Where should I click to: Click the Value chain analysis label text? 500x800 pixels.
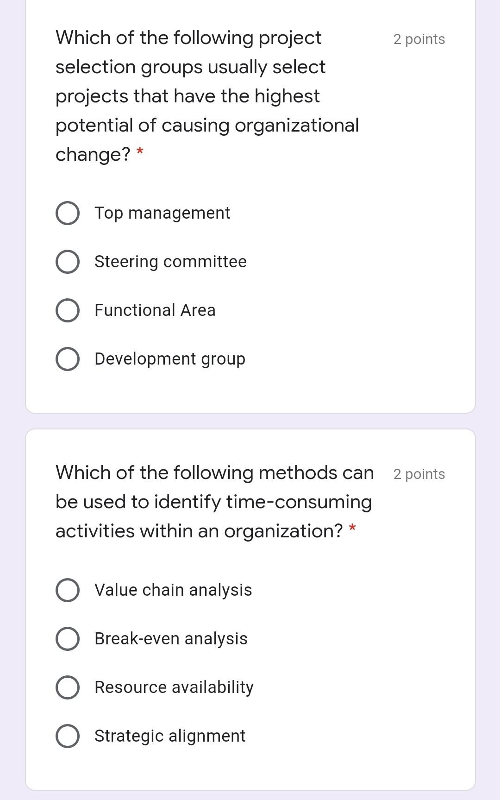pyautogui.click(x=173, y=590)
